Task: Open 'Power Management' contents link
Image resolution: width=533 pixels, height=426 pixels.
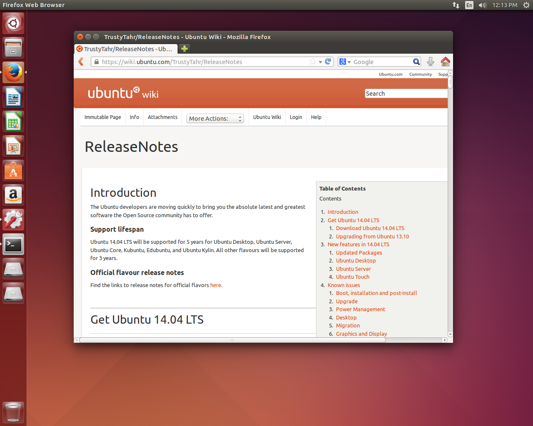Action: [x=361, y=309]
